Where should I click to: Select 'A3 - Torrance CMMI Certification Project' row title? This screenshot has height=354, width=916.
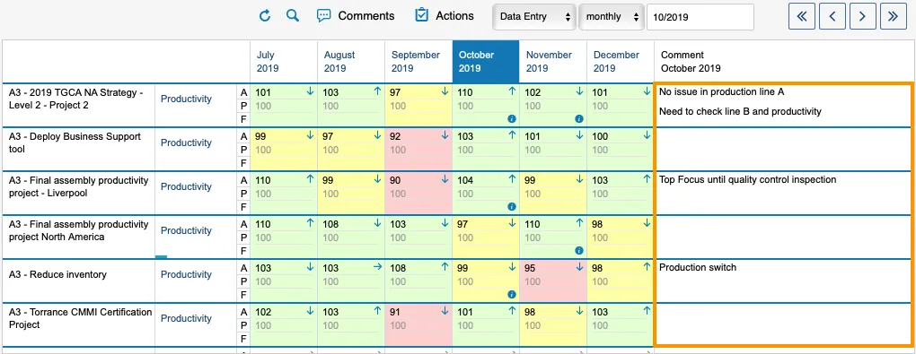point(81,318)
